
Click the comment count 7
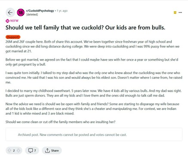click(x=35, y=151)
